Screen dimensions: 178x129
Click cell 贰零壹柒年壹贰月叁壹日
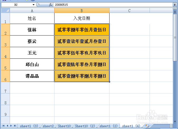[x=82, y=41]
